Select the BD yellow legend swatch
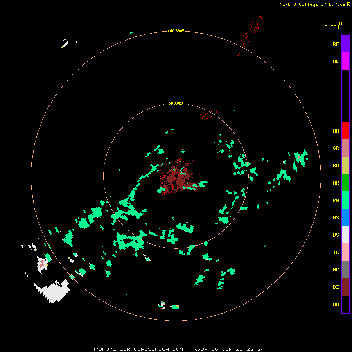The height and width of the screenshot is (352, 352). (345, 166)
